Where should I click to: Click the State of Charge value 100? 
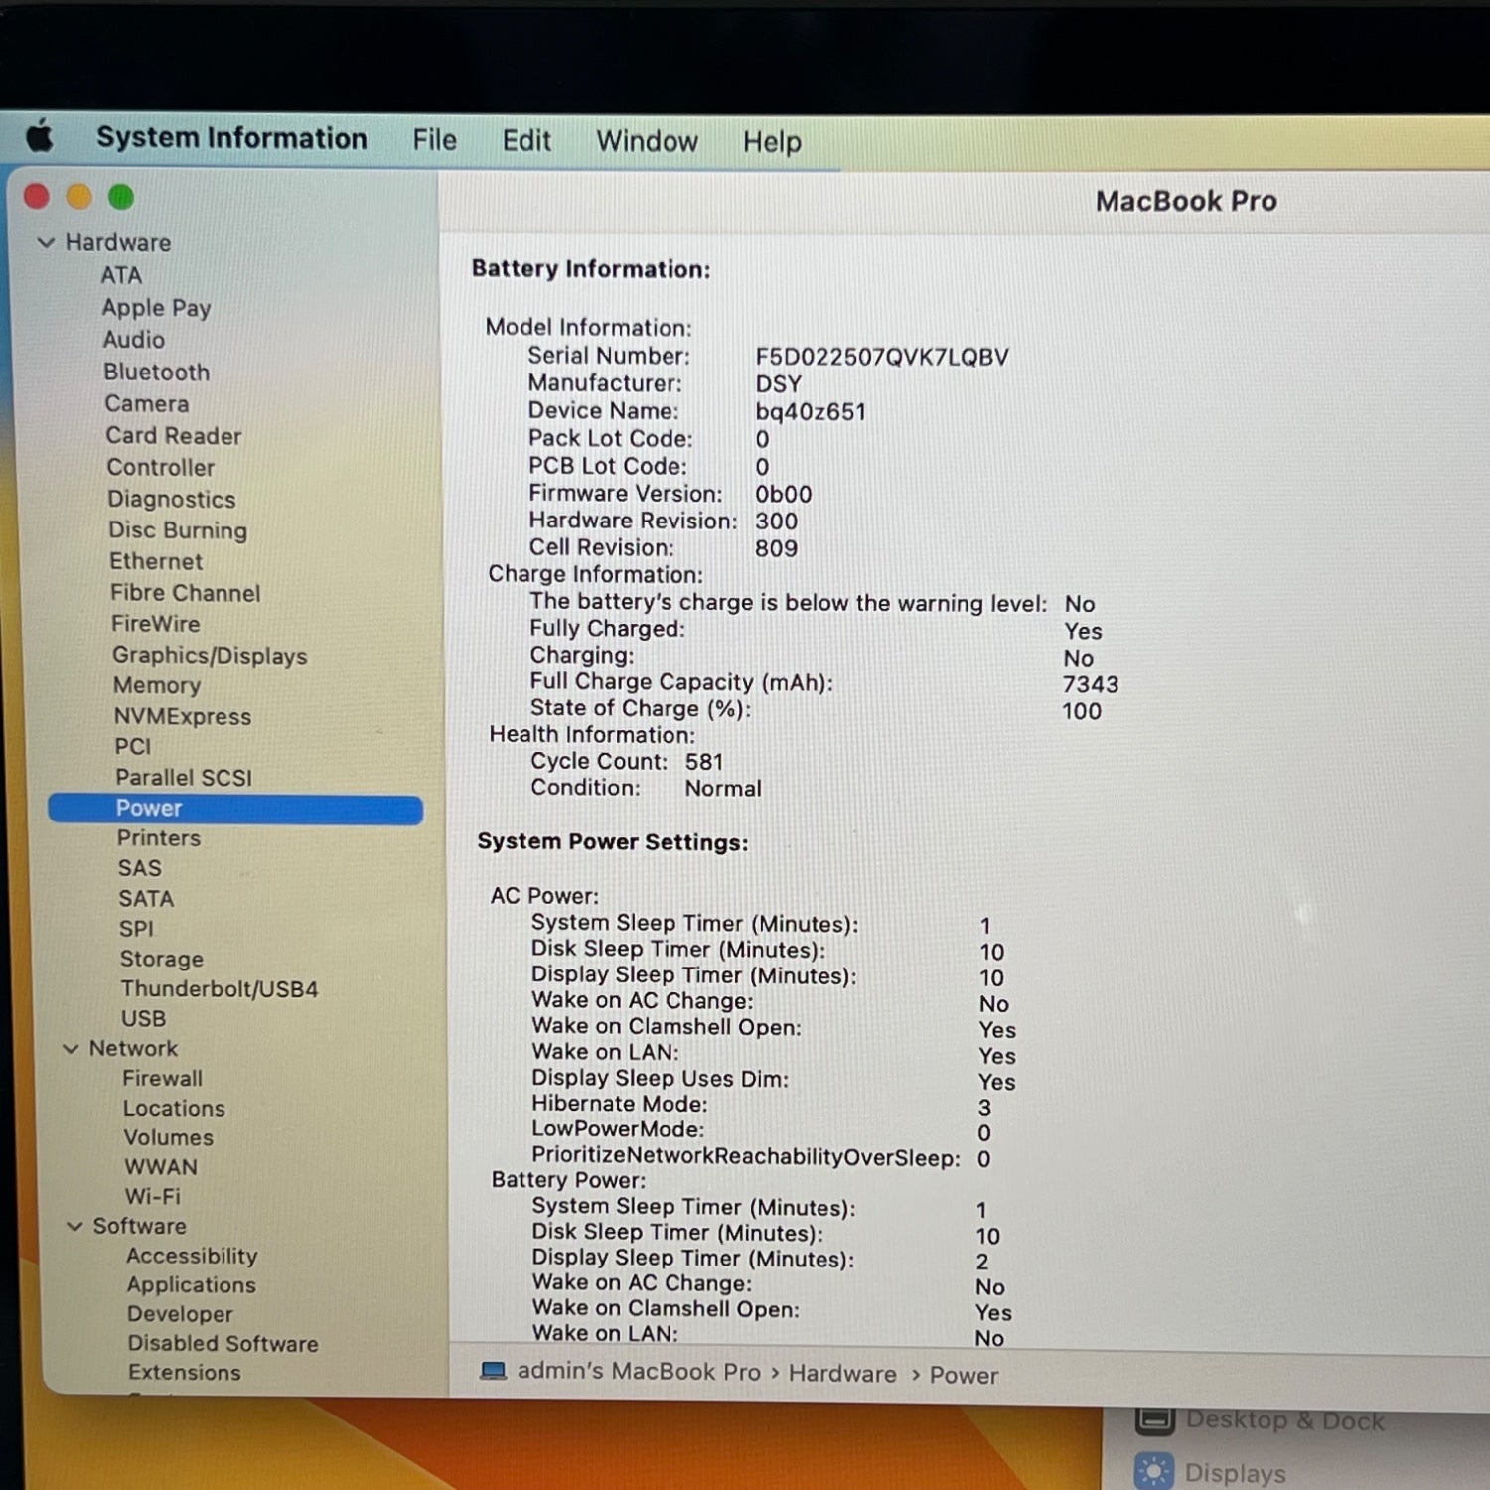pos(1082,711)
